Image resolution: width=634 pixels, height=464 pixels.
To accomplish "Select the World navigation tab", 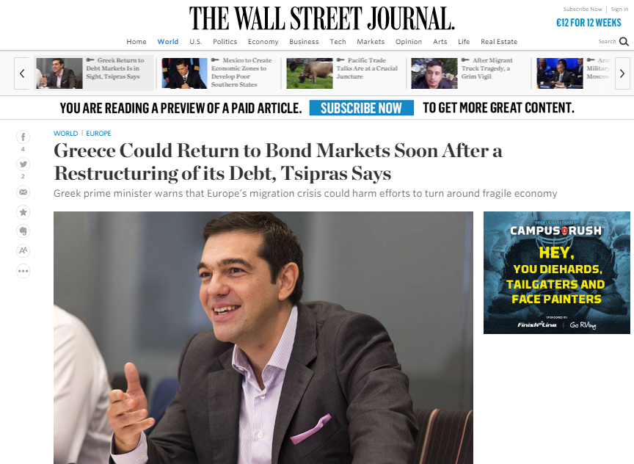I will [x=168, y=42].
